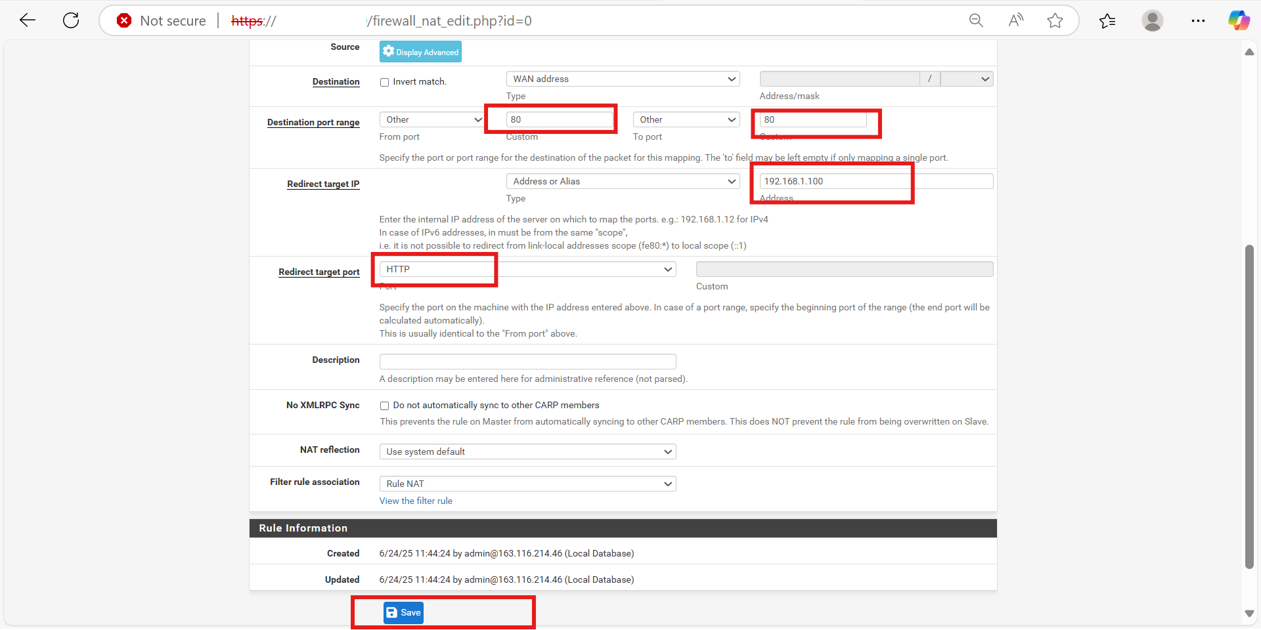Click Display Advanced for Source settings
Image resolution: width=1261 pixels, height=630 pixels.
pos(420,51)
